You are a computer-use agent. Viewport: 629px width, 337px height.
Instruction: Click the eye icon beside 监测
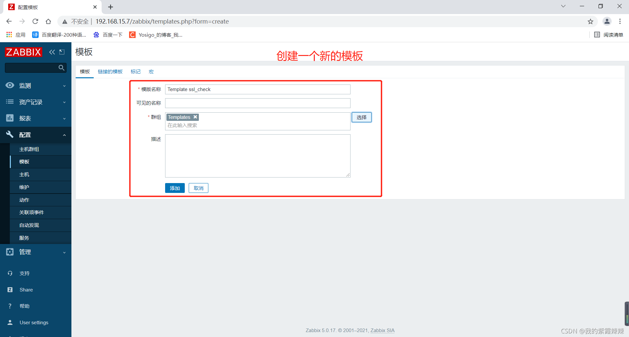pos(10,85)
